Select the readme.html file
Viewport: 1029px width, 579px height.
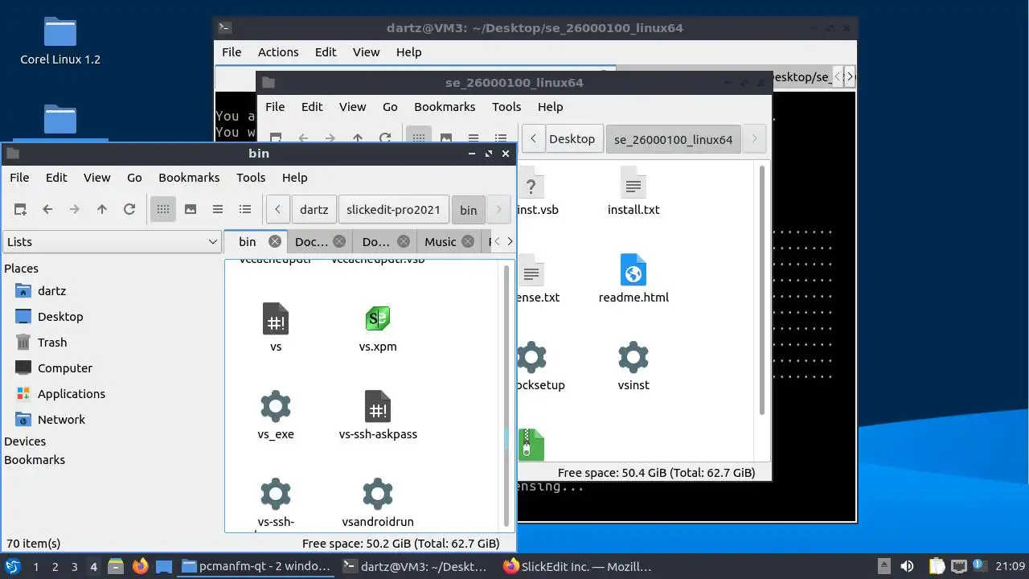tap(633, 278)
